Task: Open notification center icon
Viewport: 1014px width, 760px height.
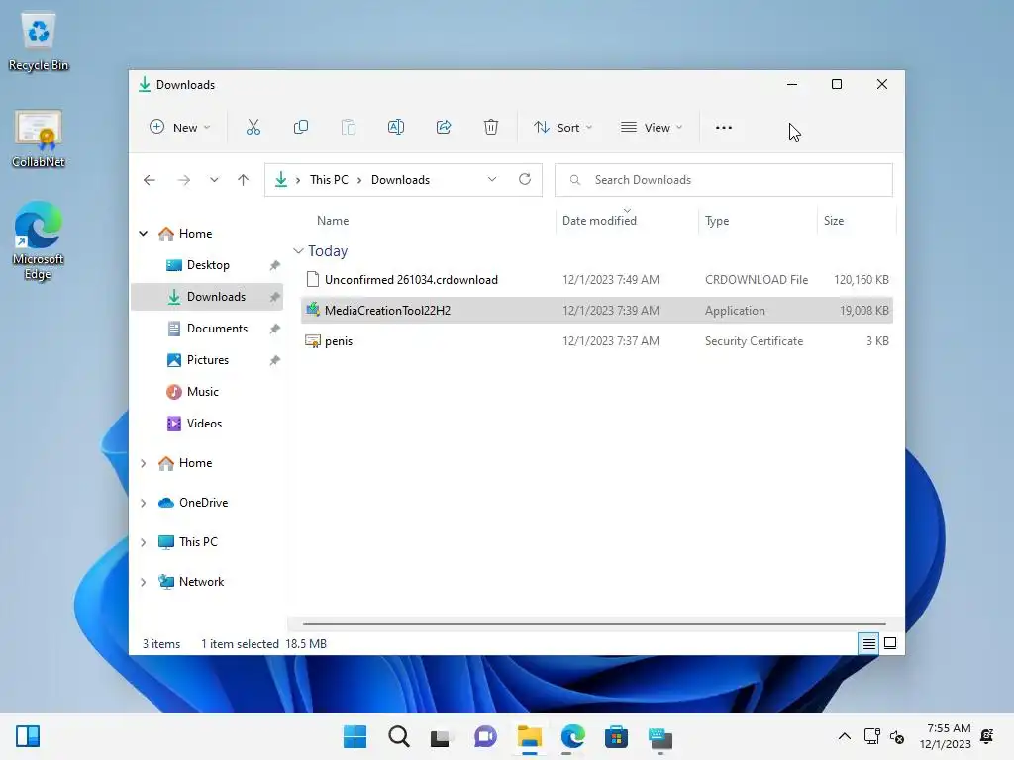Action: tap(987, 736)
